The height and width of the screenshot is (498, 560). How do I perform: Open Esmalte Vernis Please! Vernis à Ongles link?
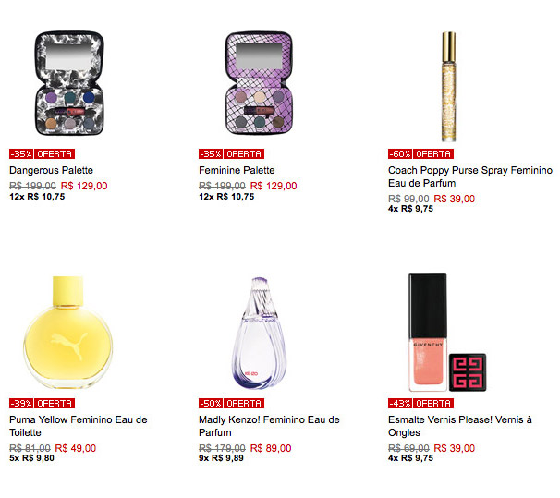[x=460, y=426]
